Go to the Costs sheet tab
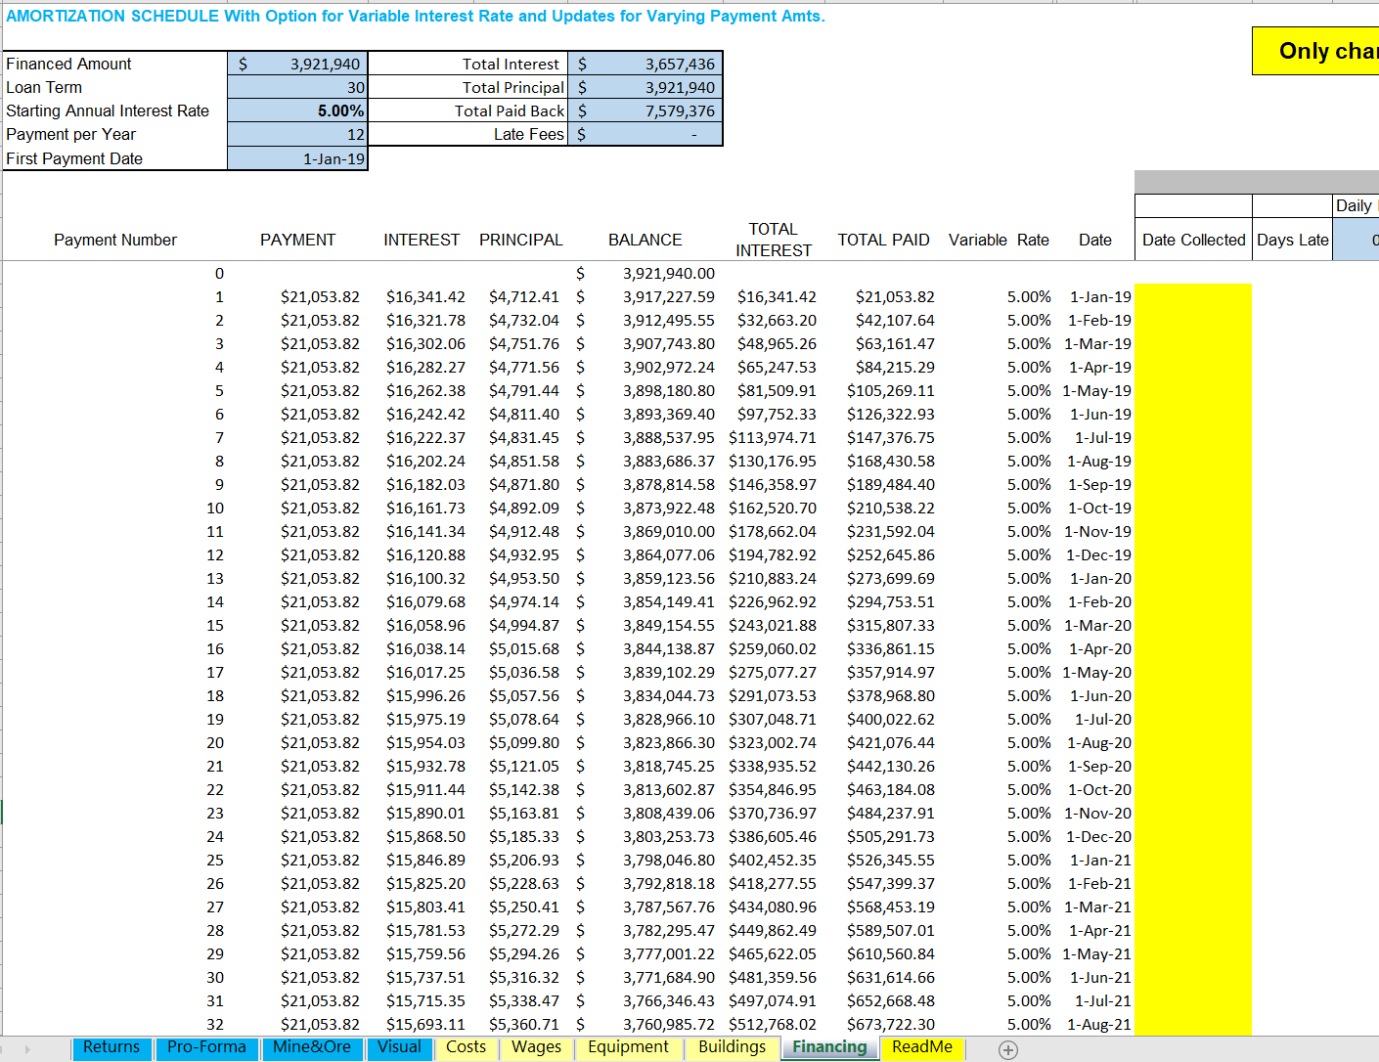Viewport: 1379px width, 1062px height. pyautogui.click(x=466, y=1047)
